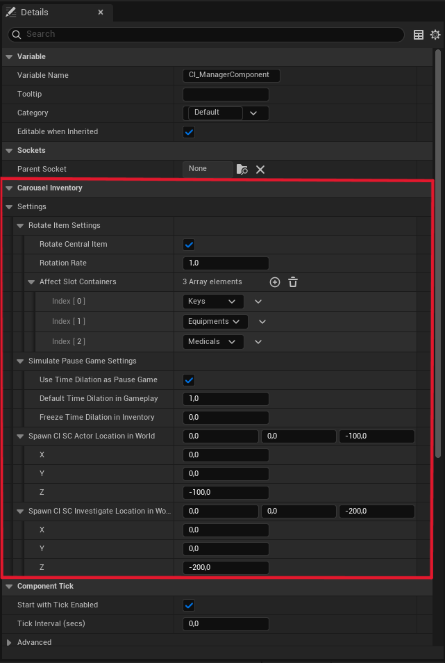Open Index 2 Medicals dropdown

213,342
